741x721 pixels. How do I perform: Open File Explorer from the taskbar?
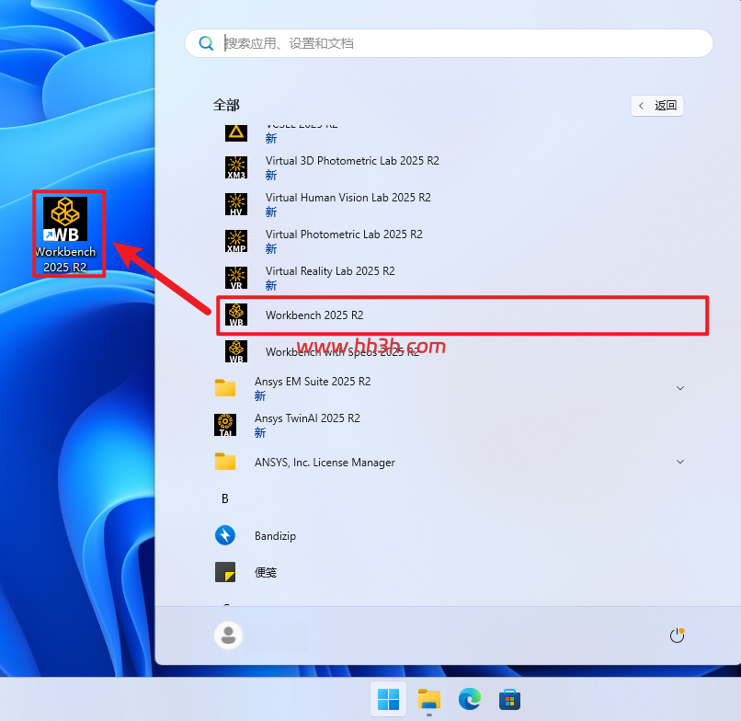[x=429, y=699]
